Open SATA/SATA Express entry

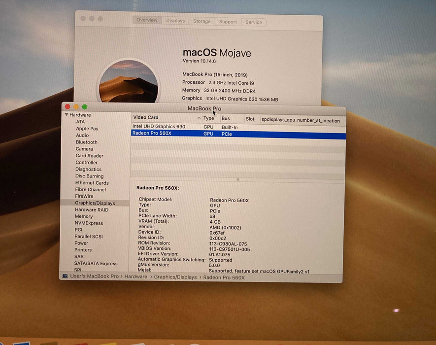(96, 264)
